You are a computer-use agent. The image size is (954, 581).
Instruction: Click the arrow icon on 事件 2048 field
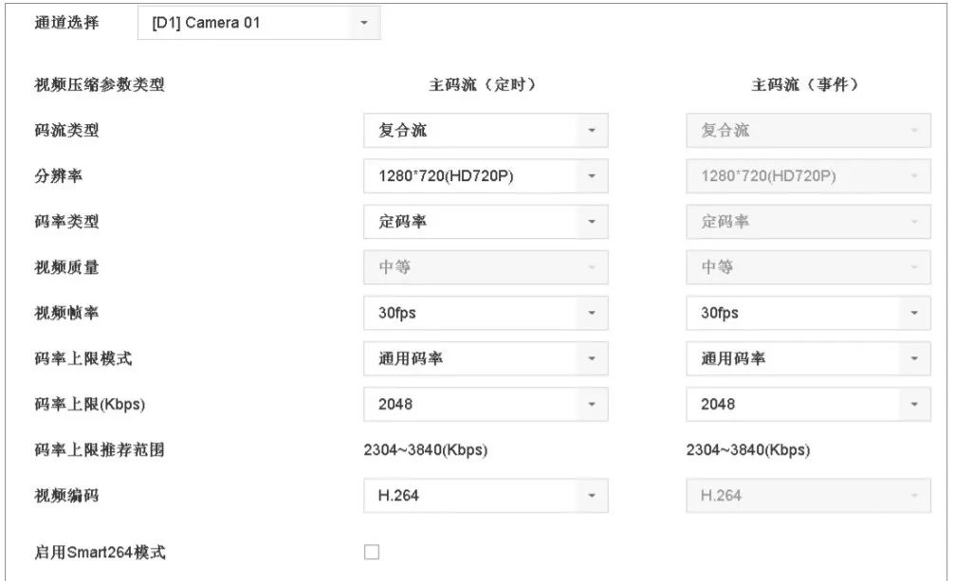click(914, 404)
